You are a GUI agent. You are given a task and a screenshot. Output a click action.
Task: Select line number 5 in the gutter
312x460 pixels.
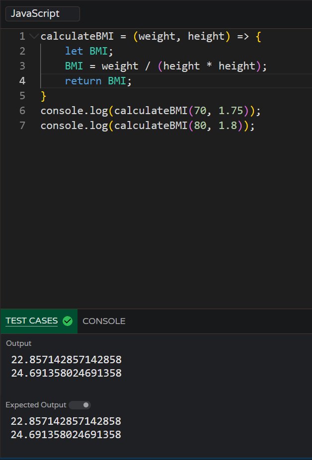click(x=22, y=96)
